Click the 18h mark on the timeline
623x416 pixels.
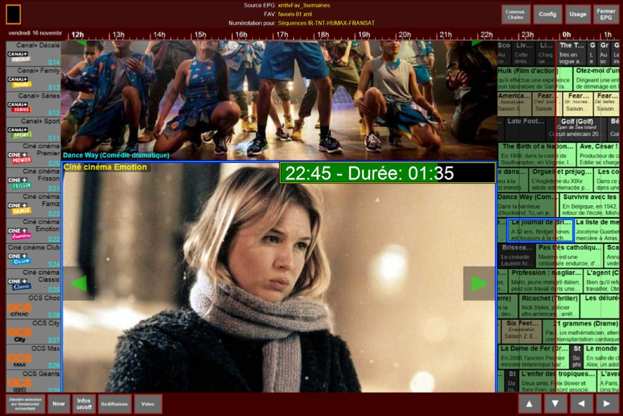pyautogui.click(x=323, y=35)
